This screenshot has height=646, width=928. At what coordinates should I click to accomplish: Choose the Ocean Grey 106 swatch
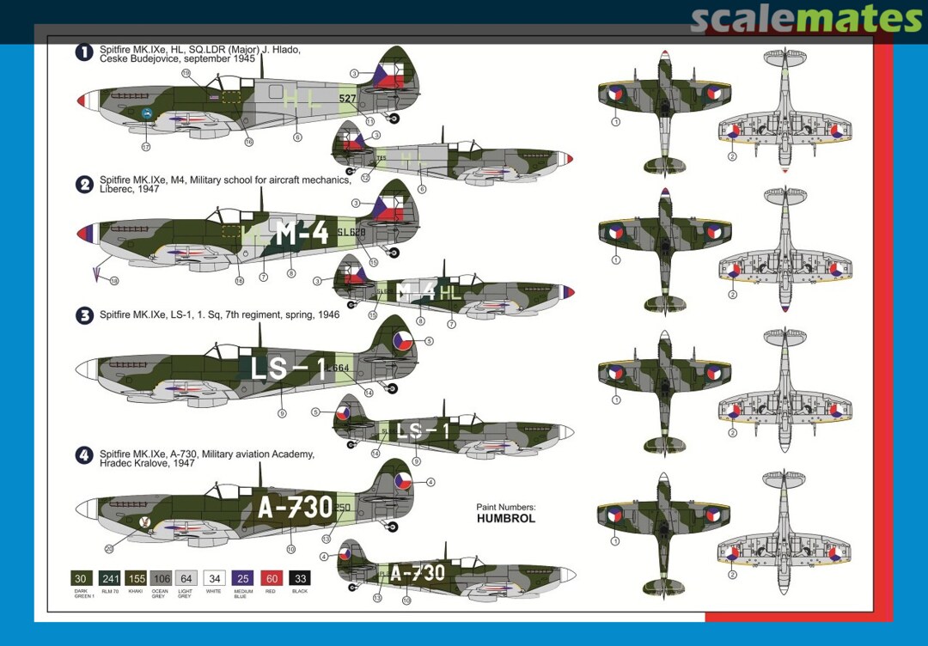pos(162,578)
